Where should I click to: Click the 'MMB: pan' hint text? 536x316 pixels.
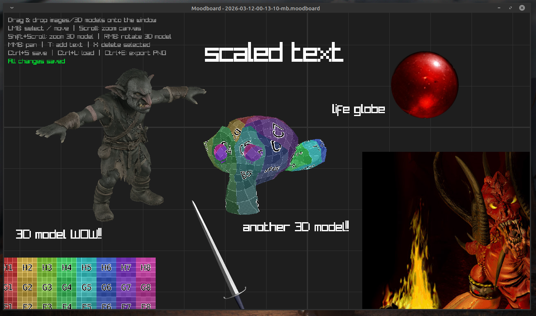pos(23,45)
